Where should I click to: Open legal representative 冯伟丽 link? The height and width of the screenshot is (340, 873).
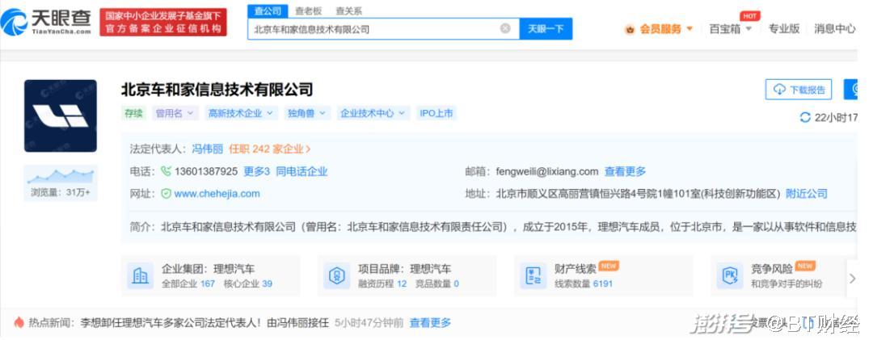pos(207,149)
